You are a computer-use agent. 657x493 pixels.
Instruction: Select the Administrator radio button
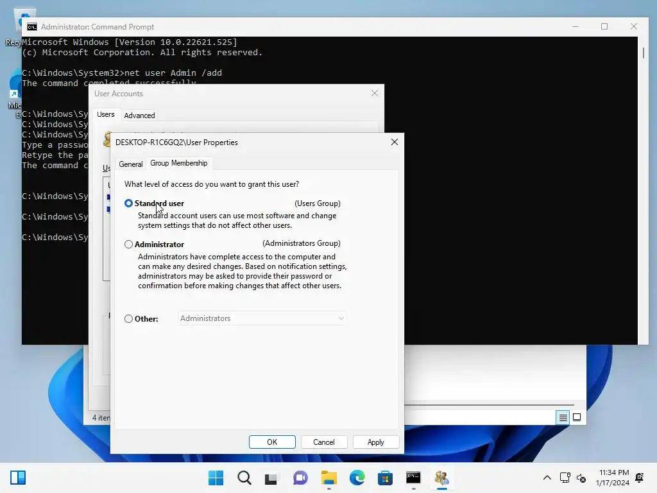(128, 245)
